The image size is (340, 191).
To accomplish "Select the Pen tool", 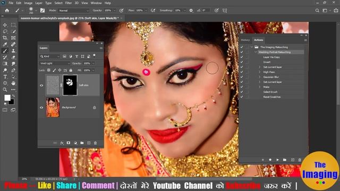I will click(x=13, y=70).
